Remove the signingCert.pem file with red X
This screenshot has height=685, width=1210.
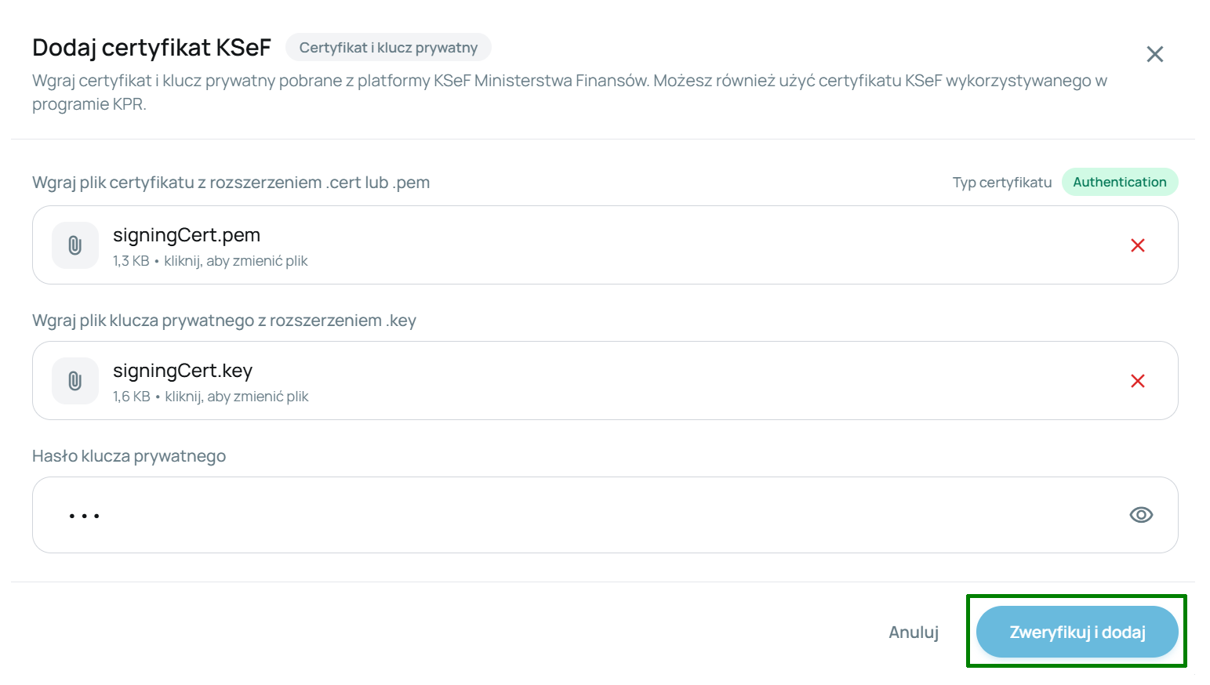(1138, 245)
